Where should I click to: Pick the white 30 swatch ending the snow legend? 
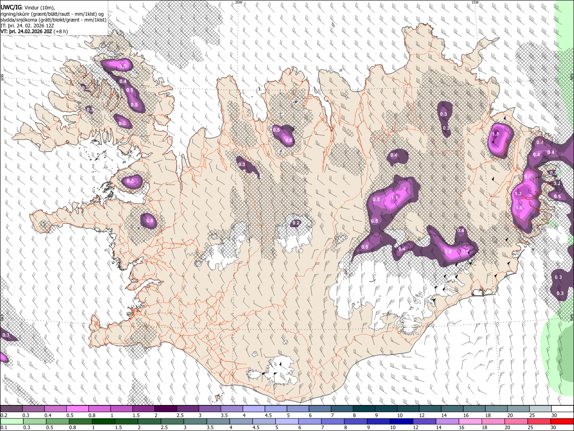tap(561, 409)
